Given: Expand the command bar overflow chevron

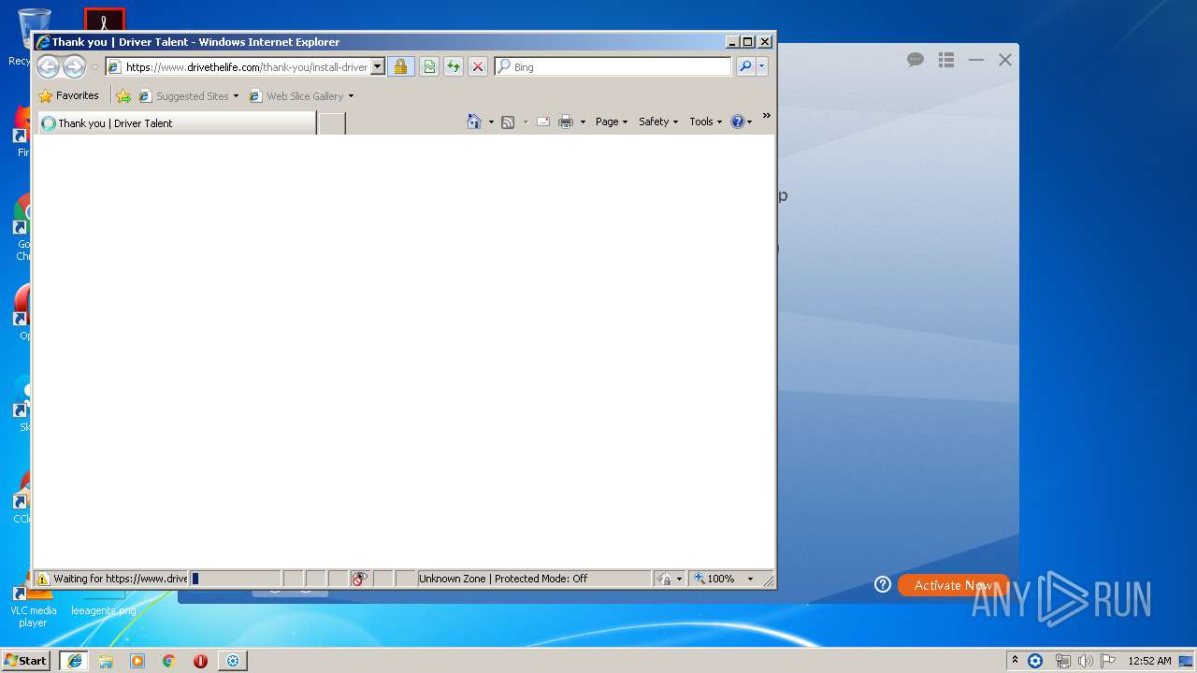Looking at the screenshot, I should tap(767, 116).
